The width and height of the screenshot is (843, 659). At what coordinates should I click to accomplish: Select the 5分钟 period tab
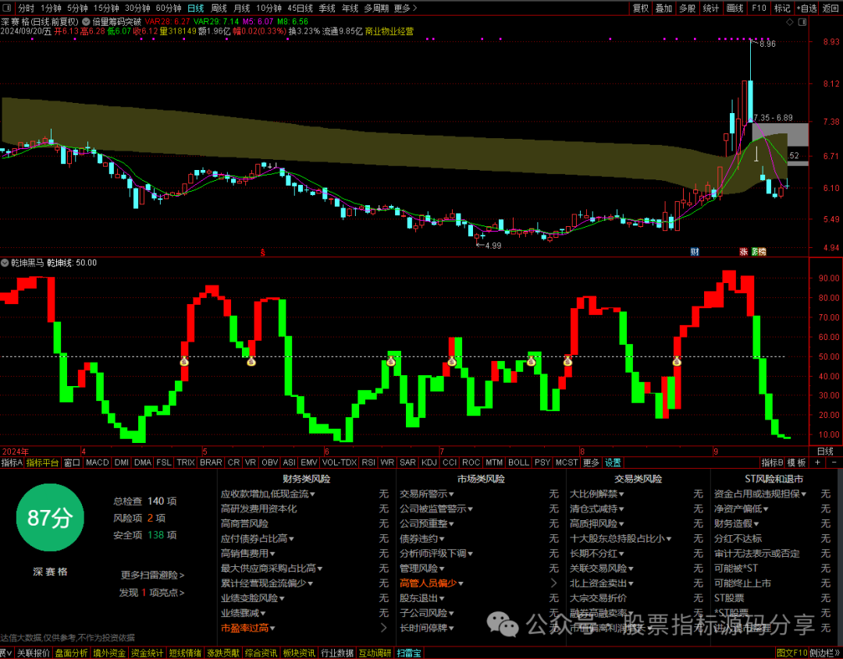tap(77, 8)
